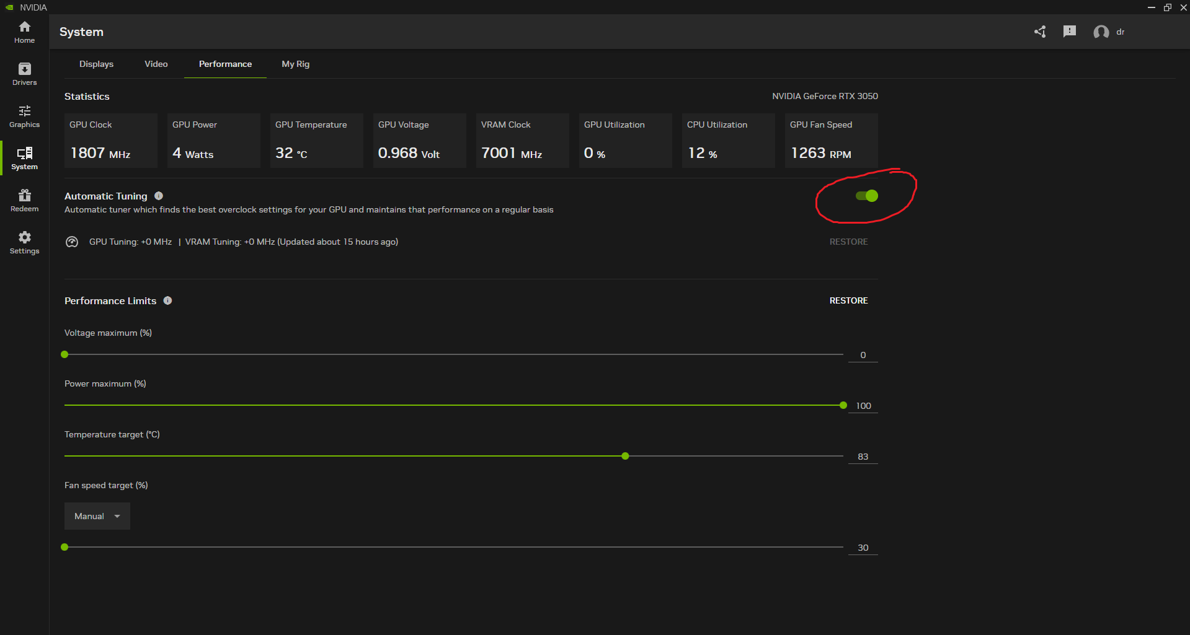Click the GPU Clock statistic card
1190x635 pixels.
(x=111, y=141)
